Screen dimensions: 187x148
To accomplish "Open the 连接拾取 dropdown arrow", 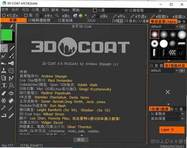I will 160,11.
